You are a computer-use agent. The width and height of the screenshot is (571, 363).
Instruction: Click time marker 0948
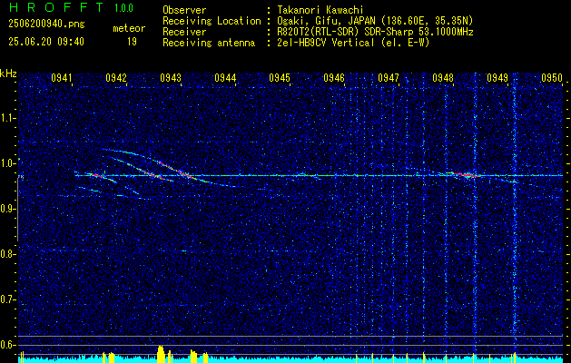point(443,77)
